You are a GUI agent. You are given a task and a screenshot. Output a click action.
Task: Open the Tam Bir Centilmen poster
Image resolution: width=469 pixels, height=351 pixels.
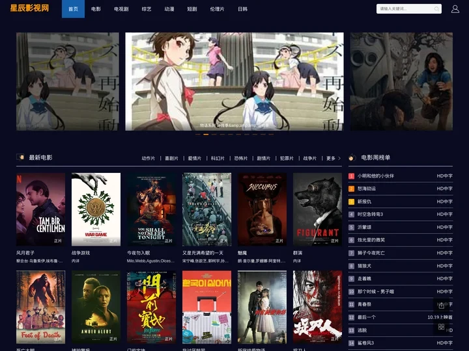click(40, 209)
